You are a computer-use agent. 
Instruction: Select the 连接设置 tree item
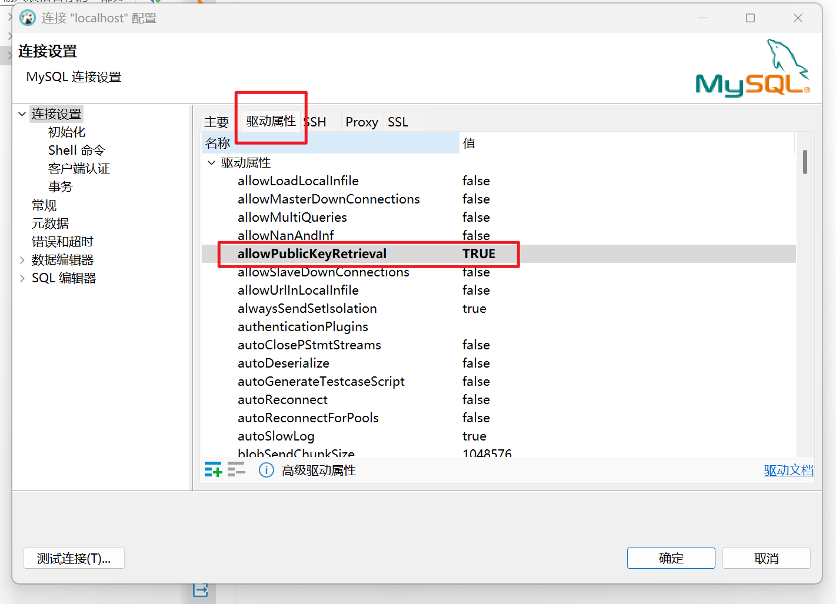56,114
